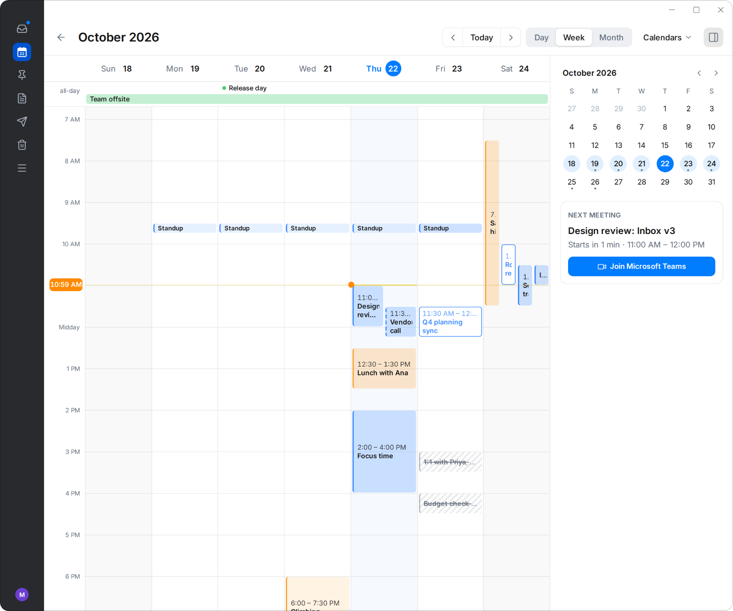Click Join Microsoft Teams button
Viewport: 733px width, 611px height.
(x=641, y=266)
